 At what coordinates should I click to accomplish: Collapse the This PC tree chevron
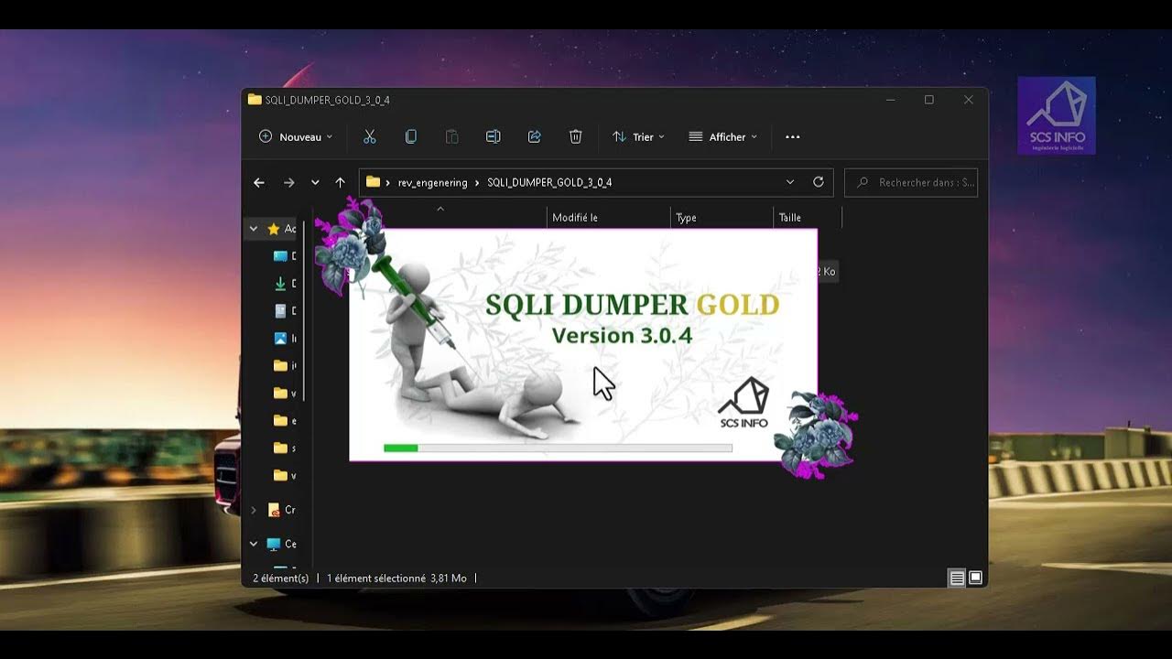coord(254,544)
